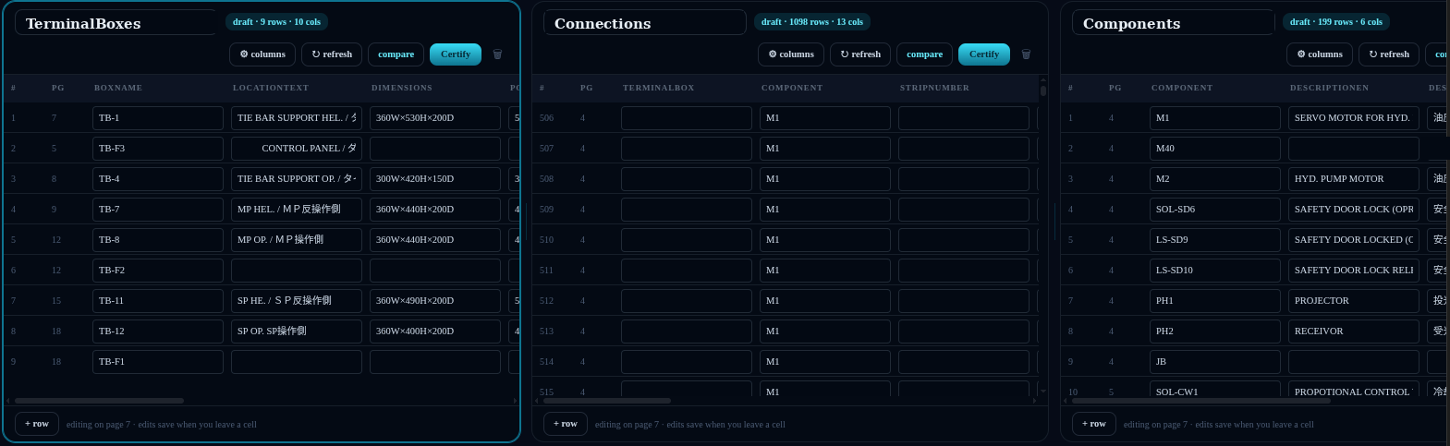Screen dimensions: 1450x446
Task: Select the TB-F1 box name cell
Action: [x=158, y=362]
